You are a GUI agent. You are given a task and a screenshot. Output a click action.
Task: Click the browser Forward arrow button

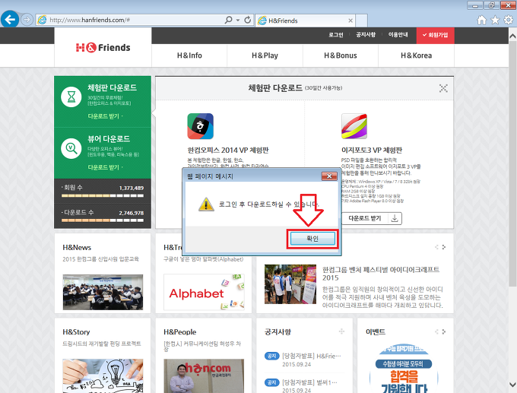27,20
